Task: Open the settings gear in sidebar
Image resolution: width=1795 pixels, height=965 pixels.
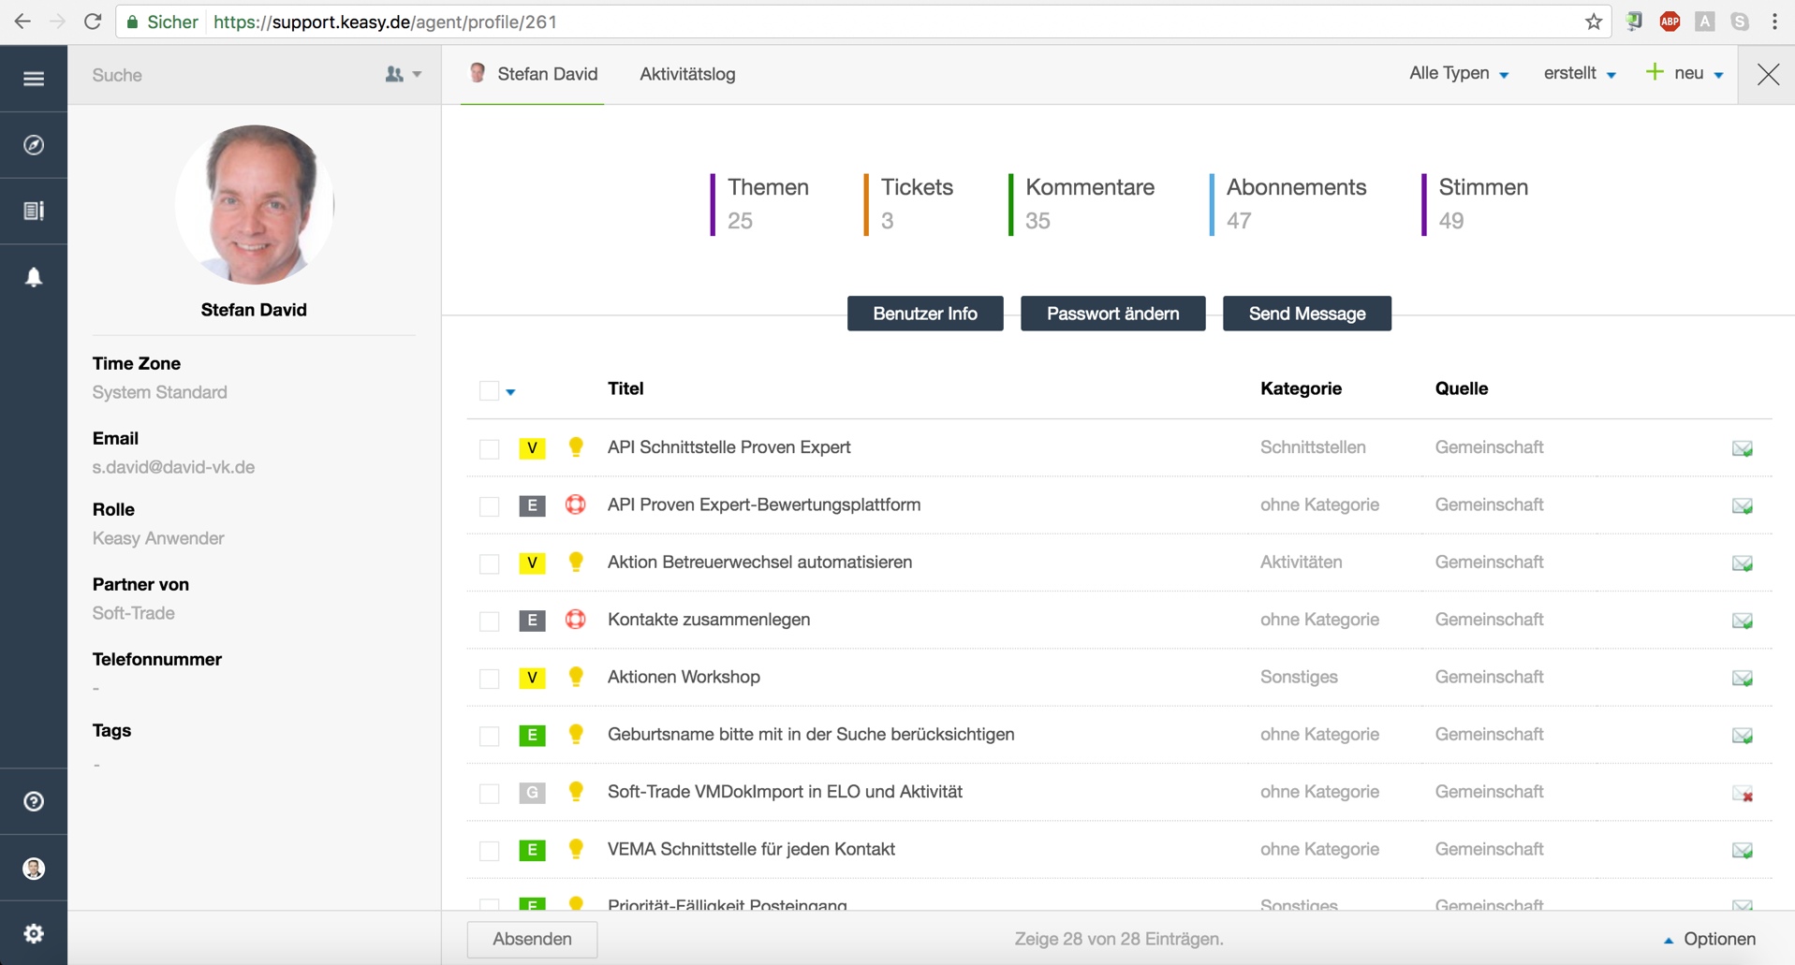Action: [34, 933]
